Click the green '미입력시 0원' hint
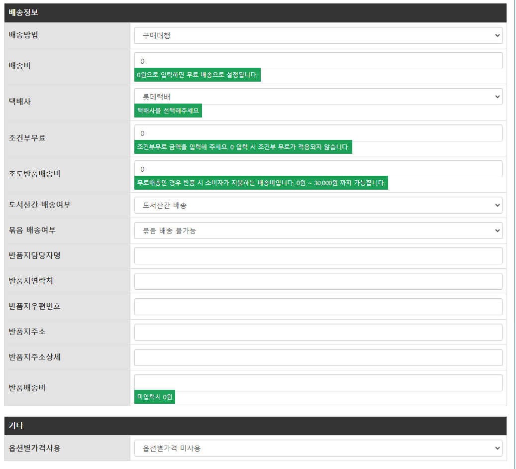 pos(155,397)
